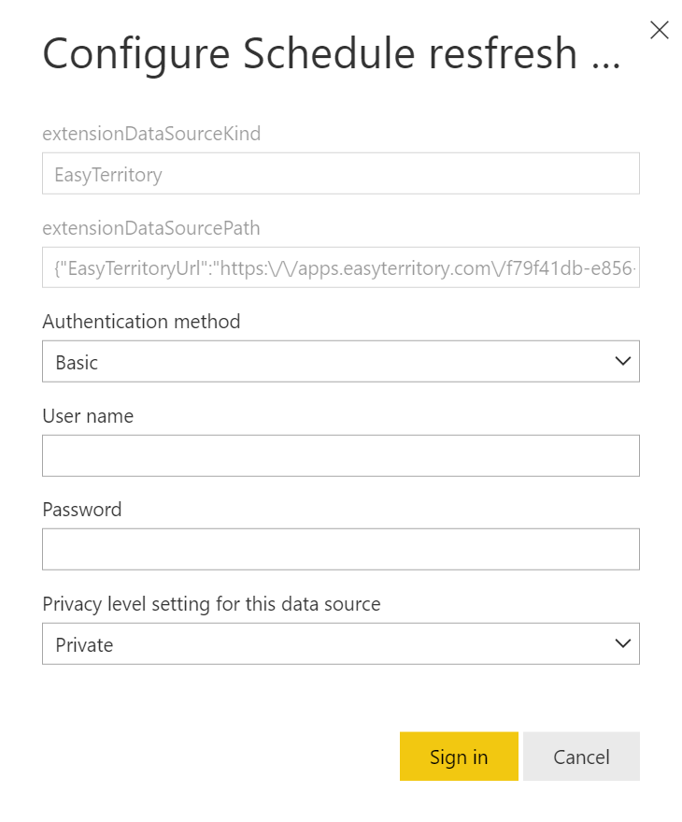
Task: Select the "Basic" value in Authentication method
Action: 77,363
